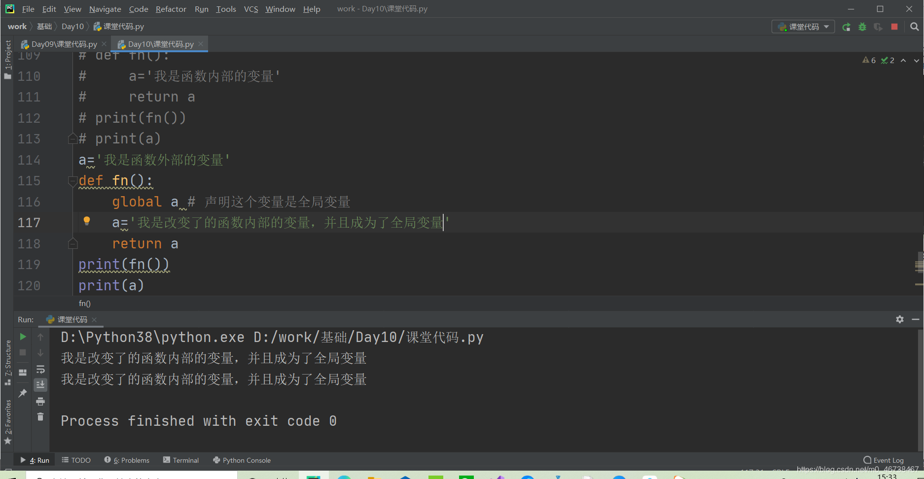
Task: Close the 课堂代码 run tab
Action: coord(94,320)
